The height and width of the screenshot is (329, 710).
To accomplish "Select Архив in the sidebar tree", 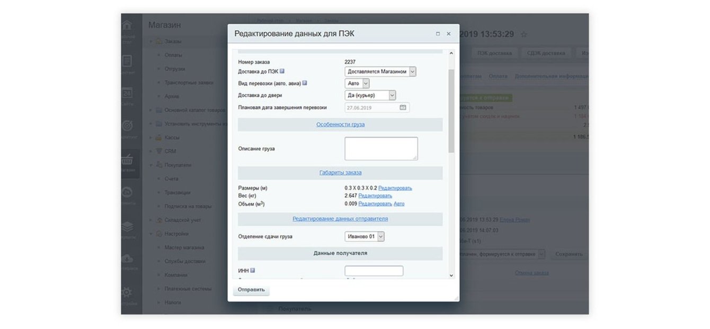I will [172, 96].
